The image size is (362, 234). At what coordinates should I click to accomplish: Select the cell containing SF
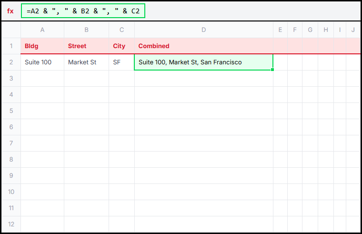point(121,62)
